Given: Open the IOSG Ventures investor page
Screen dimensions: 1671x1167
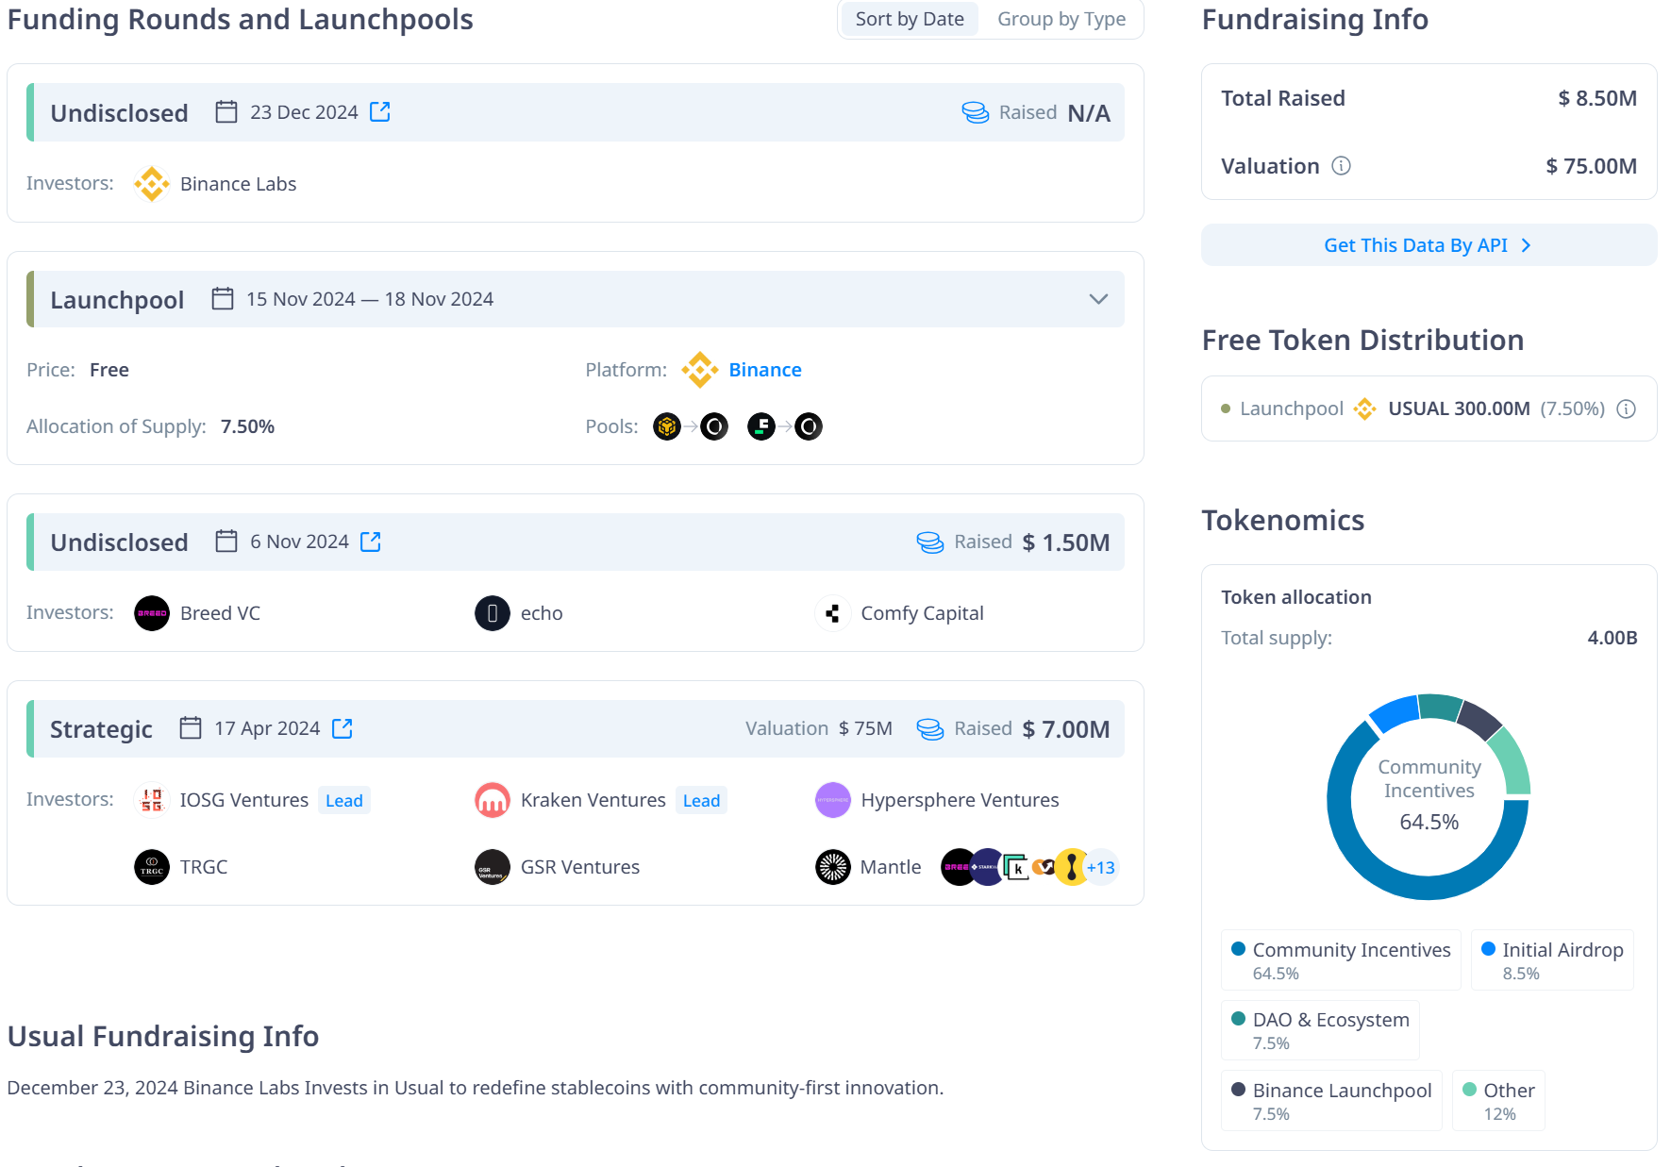Looking at the screenshot, I should [244, 800].
